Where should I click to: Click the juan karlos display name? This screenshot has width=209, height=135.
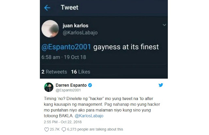coord(75,25)
